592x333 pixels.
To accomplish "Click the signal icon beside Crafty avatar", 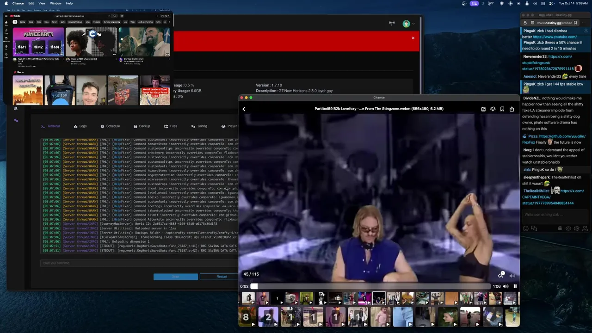I will click(392, 24).
